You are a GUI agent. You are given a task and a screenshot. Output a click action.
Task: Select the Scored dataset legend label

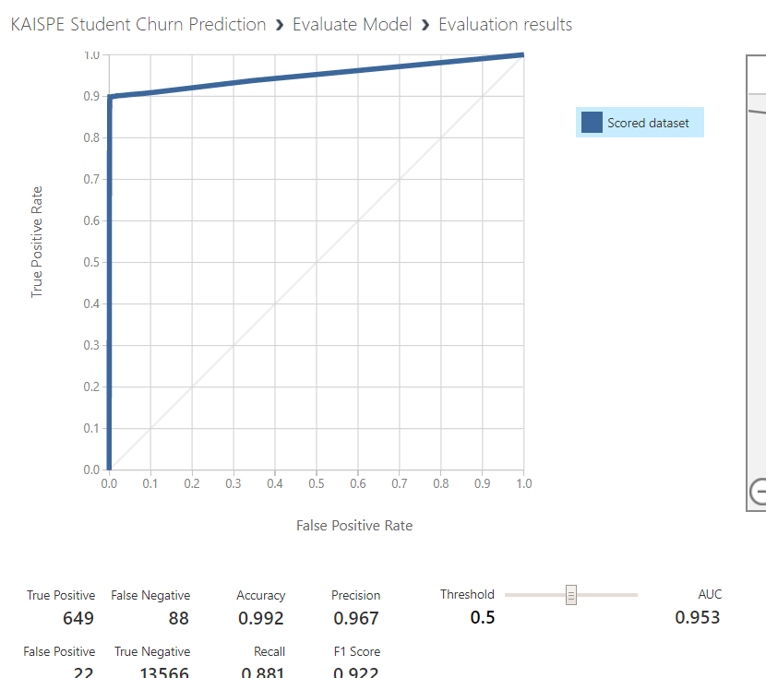(648, 123)
